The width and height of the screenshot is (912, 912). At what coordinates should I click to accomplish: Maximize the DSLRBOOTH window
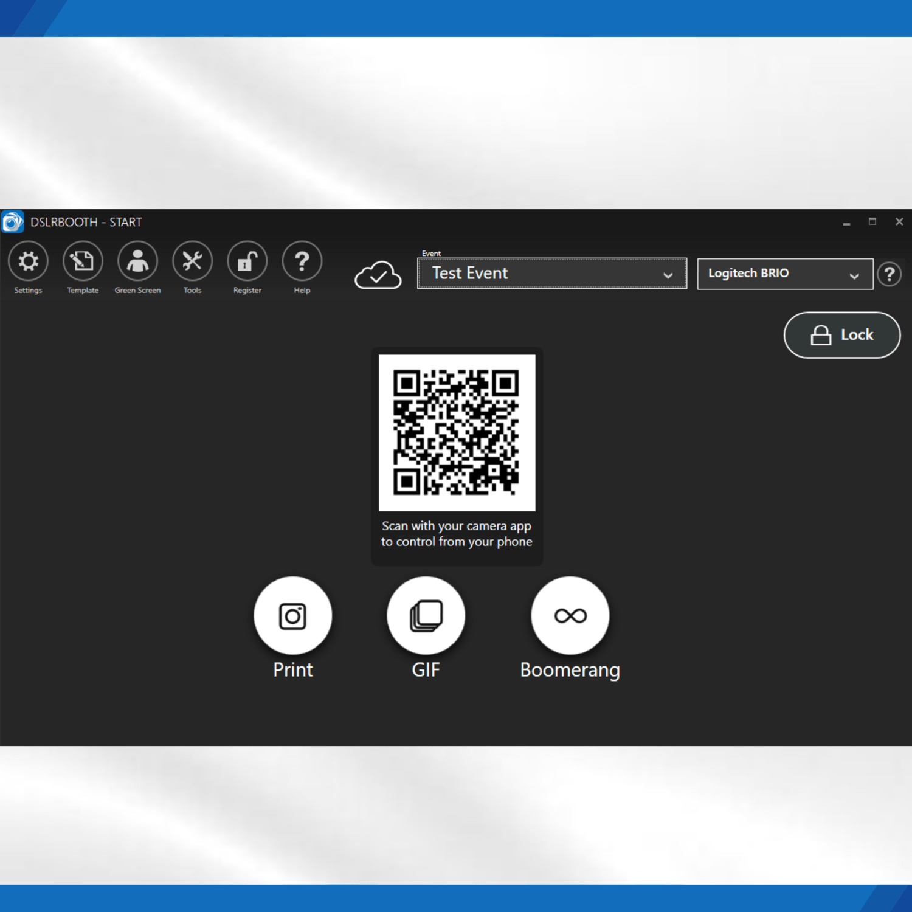872,222
